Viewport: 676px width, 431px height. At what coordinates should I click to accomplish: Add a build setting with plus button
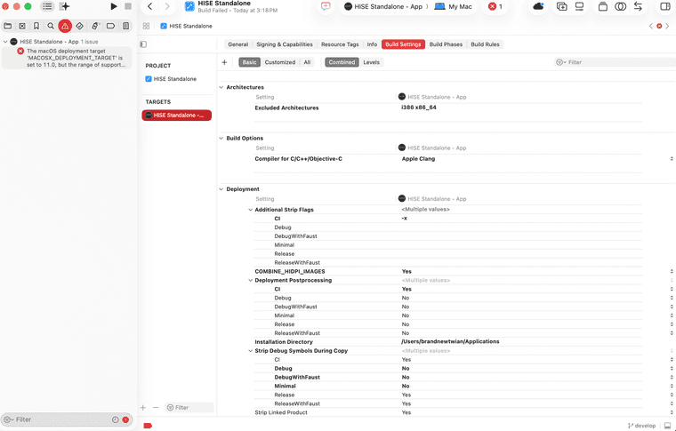click(224, 62)
